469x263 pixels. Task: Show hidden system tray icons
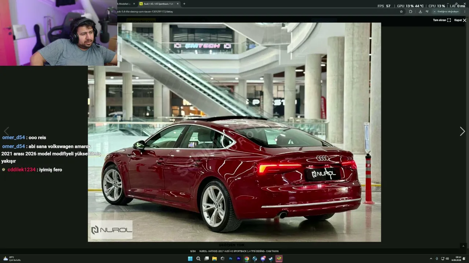pyautogui.click(x=431, y=259)
